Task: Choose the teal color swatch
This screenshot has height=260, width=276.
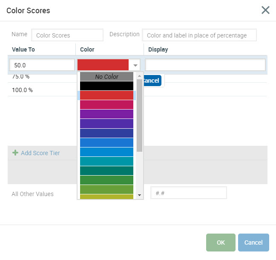Action: (106, 161)
